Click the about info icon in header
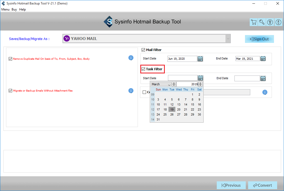 [x=278, y=22]
